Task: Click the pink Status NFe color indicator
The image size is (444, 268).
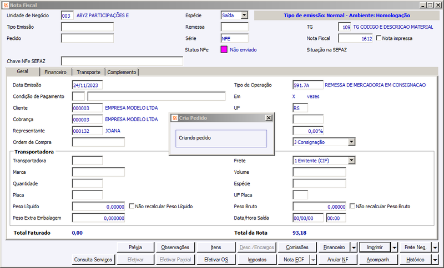Action: 224,50
